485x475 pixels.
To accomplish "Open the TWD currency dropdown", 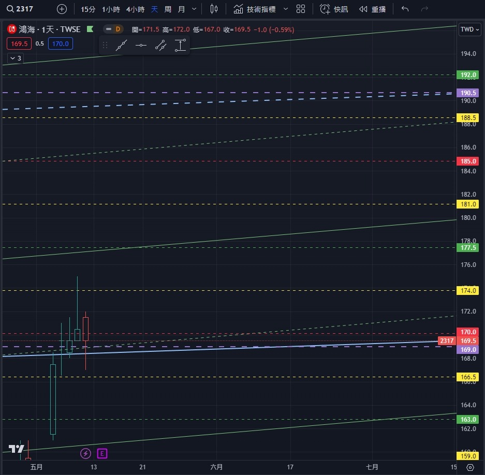I will 469,29.
